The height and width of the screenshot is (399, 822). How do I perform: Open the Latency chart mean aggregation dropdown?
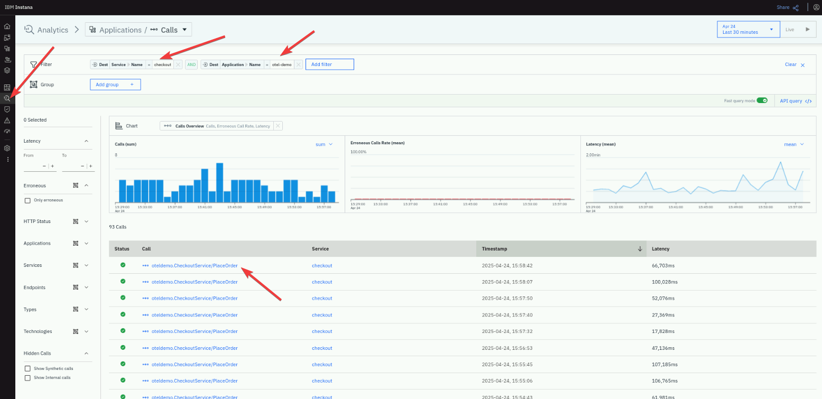tap(793, 144)
